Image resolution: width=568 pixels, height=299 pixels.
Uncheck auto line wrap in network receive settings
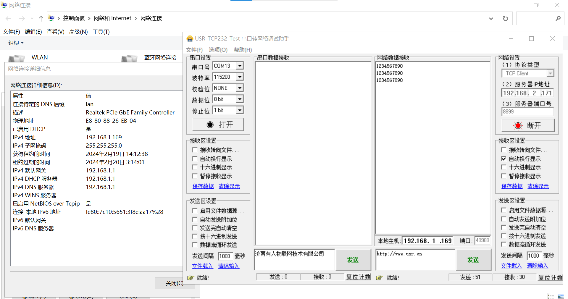(x=504, y=159)
